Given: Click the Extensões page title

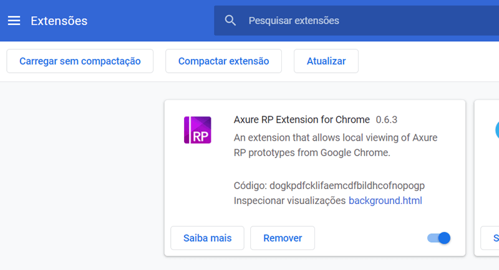Looking at the screenshot, I should point(59,21).
